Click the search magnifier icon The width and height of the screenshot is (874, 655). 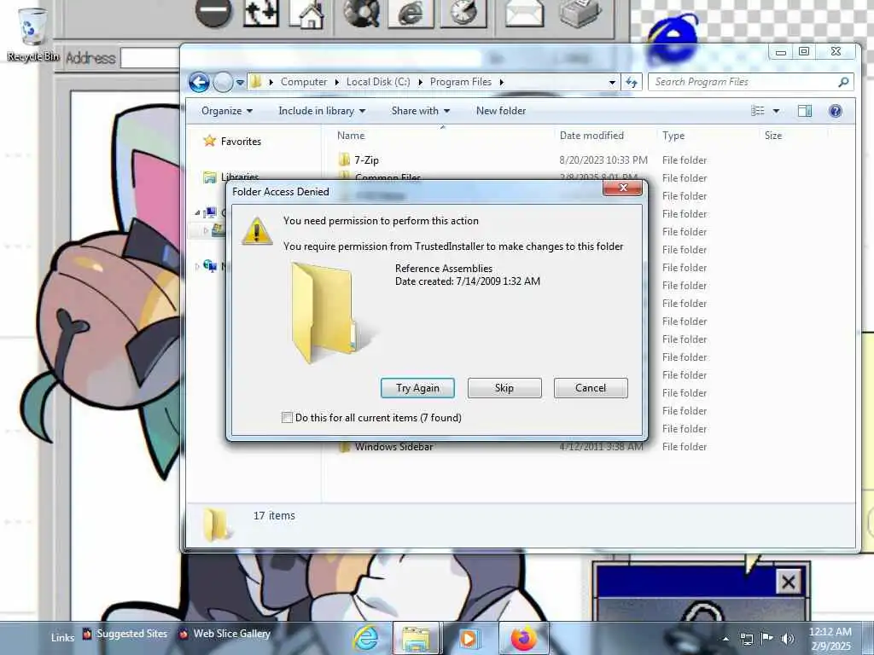point(843,82)
